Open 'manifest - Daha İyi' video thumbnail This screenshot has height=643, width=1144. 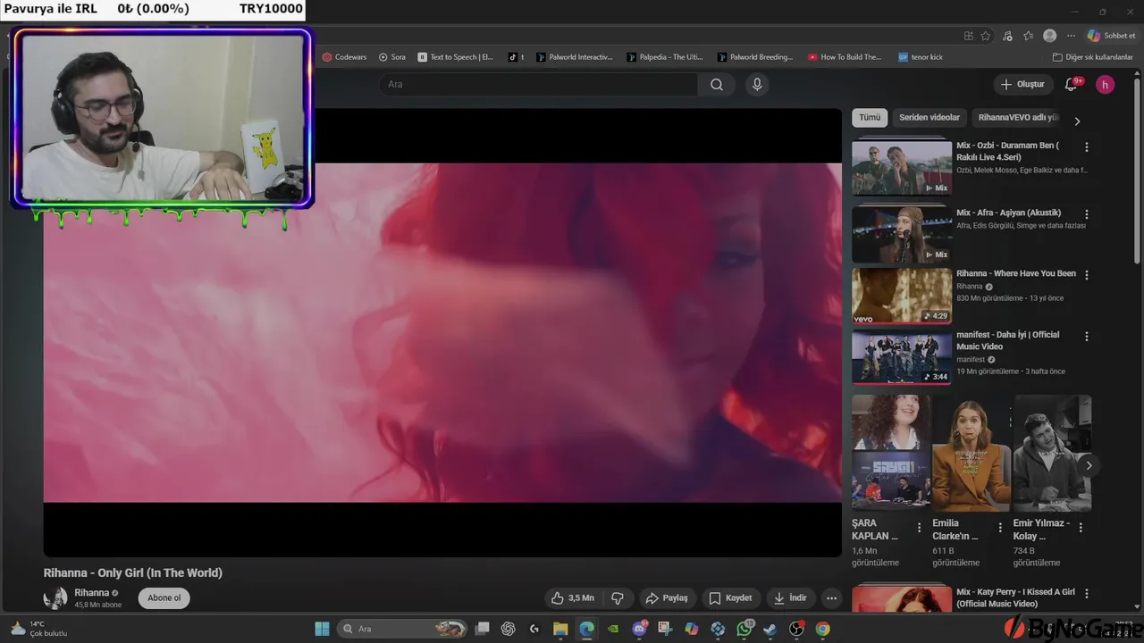click(902, 357)
